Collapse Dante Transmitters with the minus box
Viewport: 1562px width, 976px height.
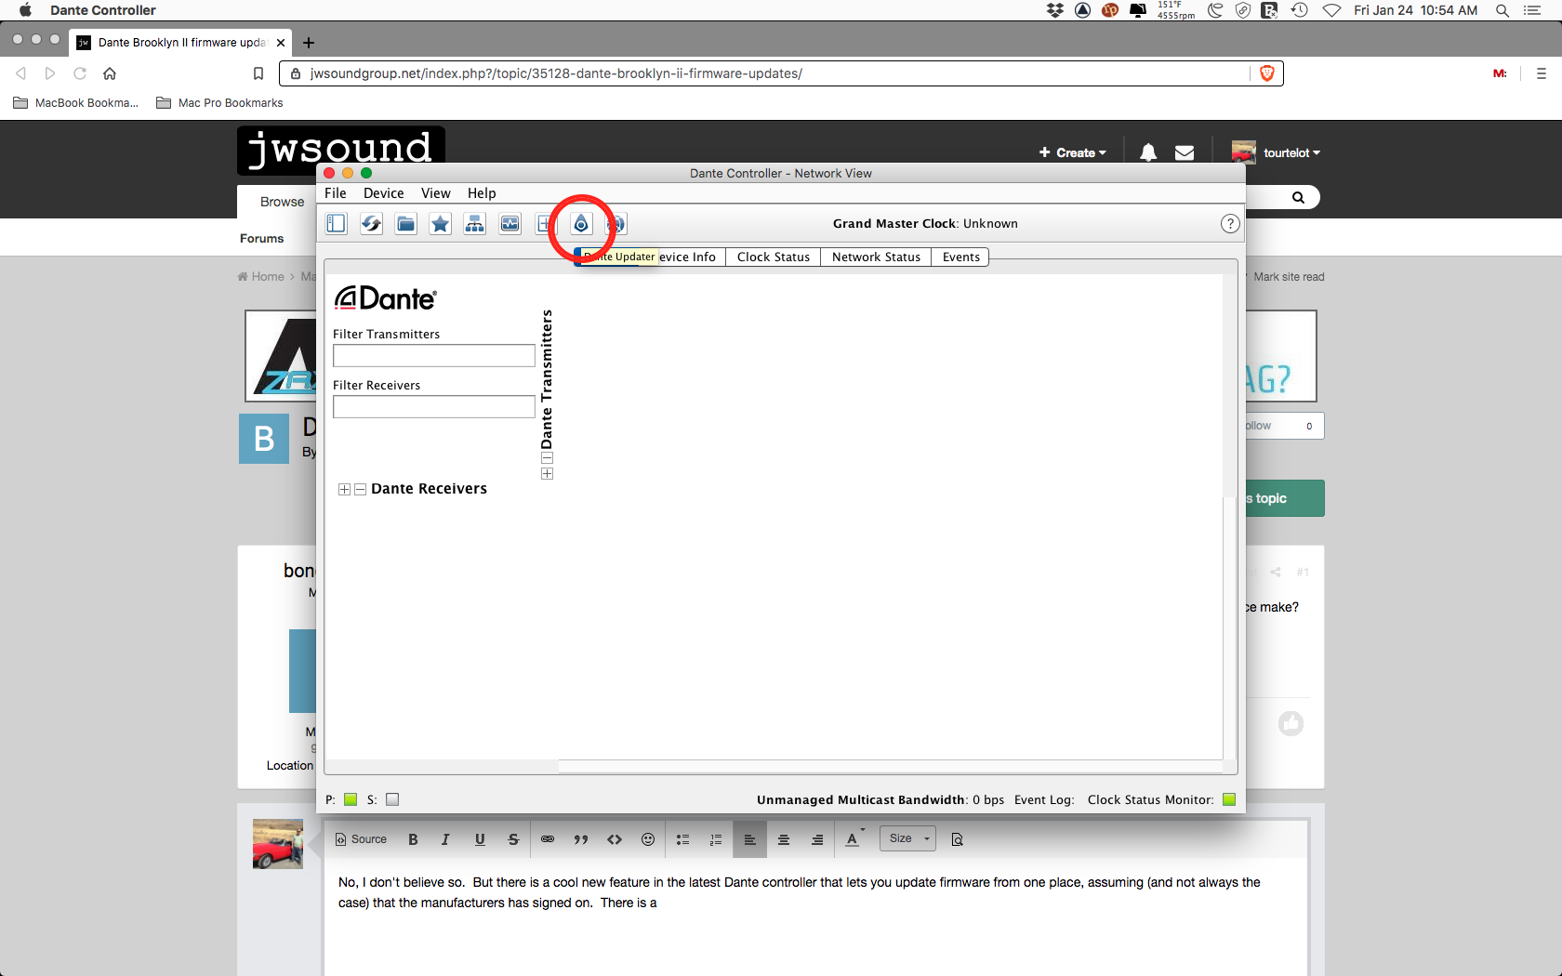click(x=547, y=458)
